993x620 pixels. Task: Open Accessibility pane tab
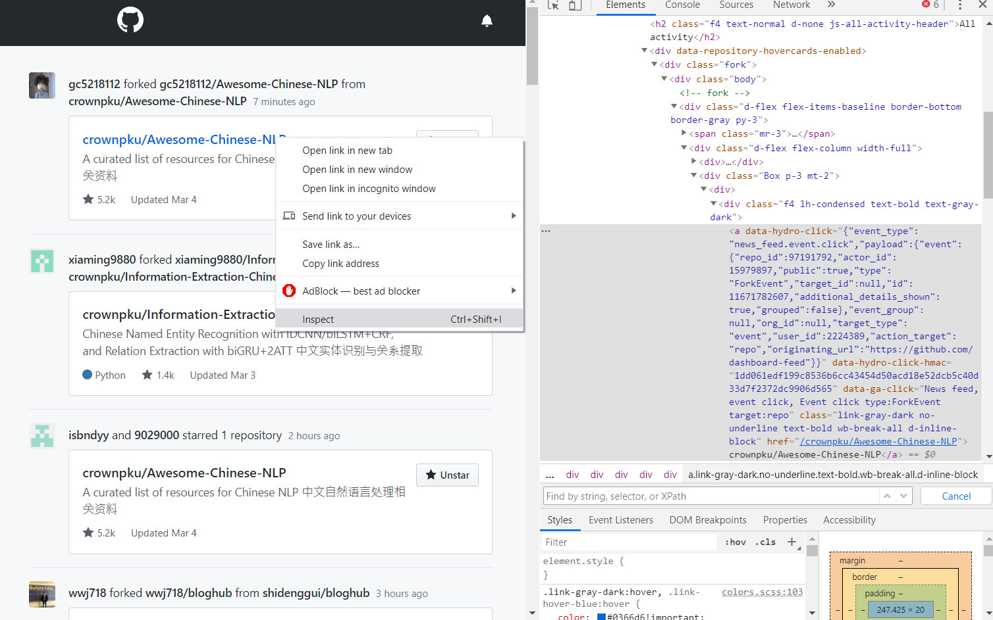849,519
